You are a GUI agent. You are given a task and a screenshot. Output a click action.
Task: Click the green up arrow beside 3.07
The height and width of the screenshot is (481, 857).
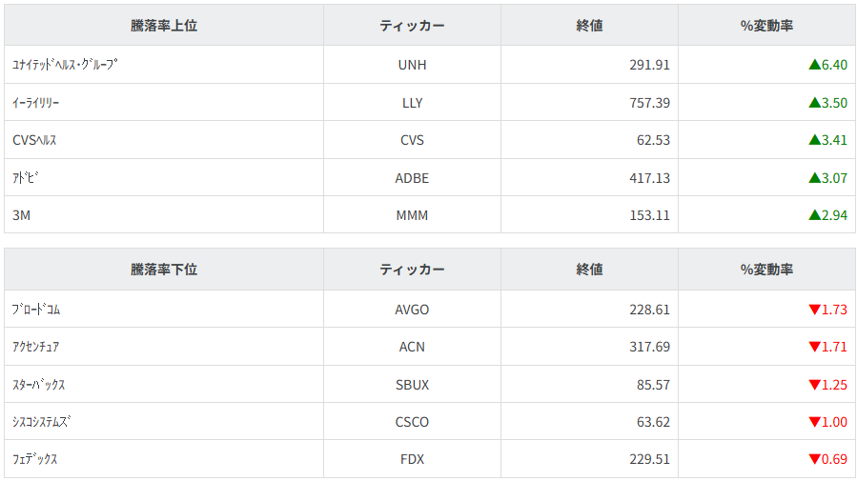[x=814, y=178]
